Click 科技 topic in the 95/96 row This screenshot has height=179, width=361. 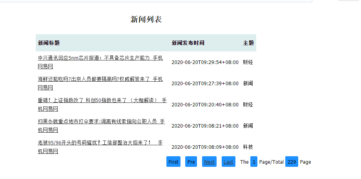pyautogui.click(x=248, y=147)
